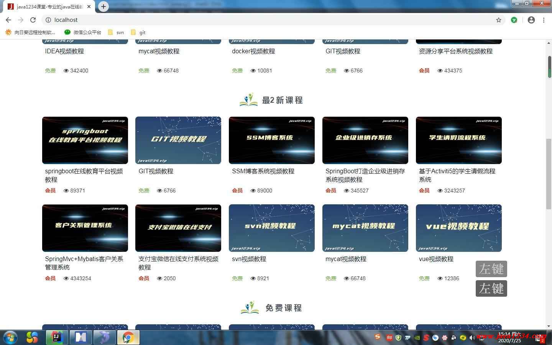Open the git bookmark folder

138,32
